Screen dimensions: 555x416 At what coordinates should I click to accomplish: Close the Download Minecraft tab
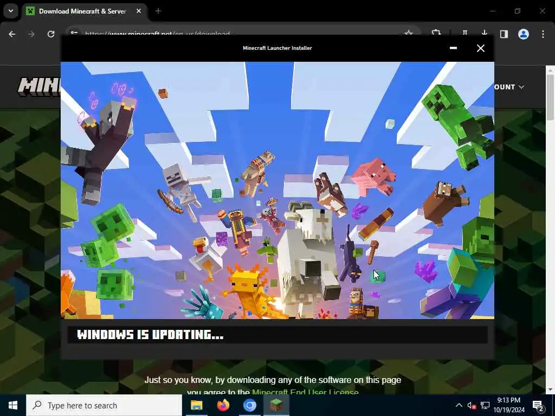click(139, 11)
